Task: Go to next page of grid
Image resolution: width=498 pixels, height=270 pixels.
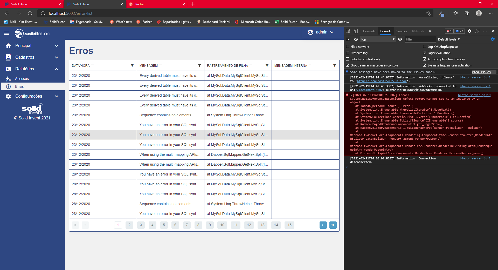Action: pos(323,225)
